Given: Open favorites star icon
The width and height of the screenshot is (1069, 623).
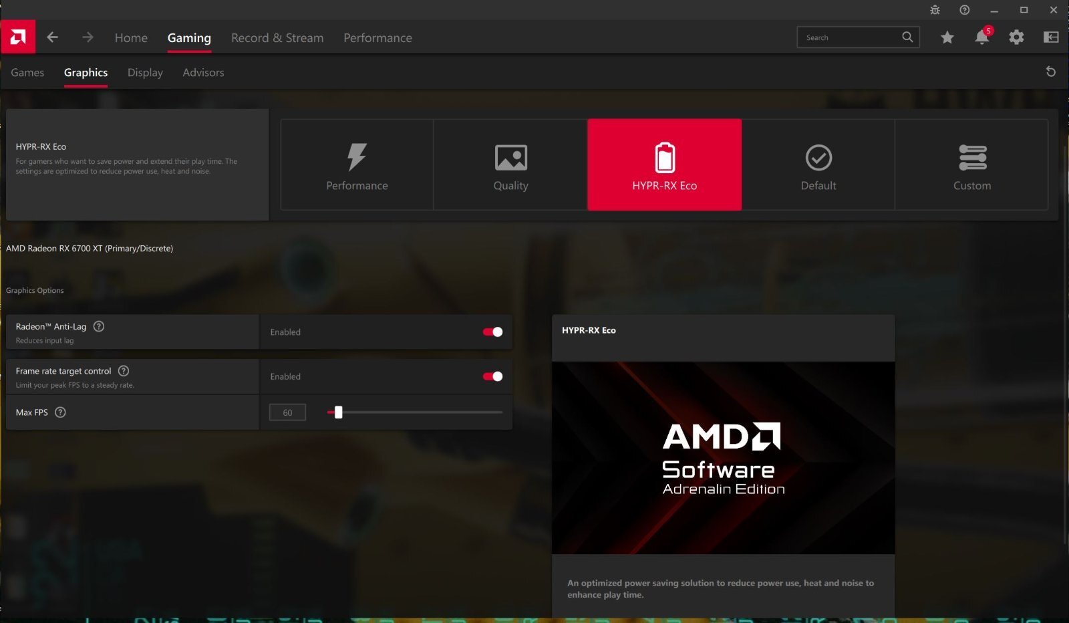Looking at the screenshot, I should pos(947,37).
